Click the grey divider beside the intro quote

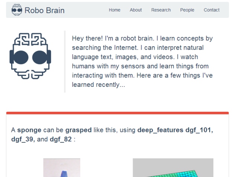coord(65,61)
